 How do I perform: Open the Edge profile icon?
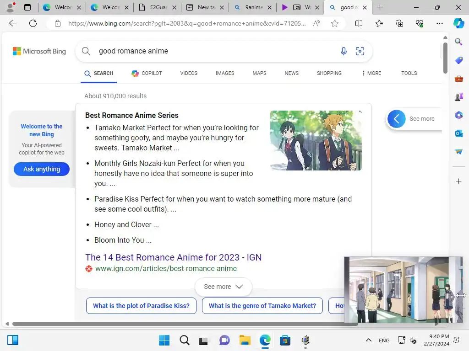point(11,7)
